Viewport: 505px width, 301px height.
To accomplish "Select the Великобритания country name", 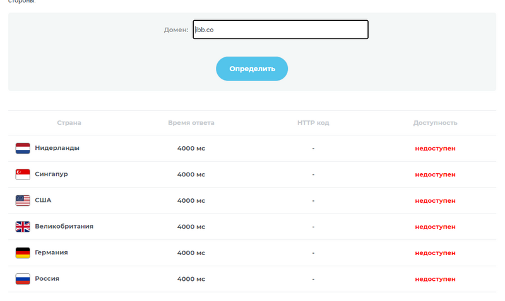I will coord(64,227).
